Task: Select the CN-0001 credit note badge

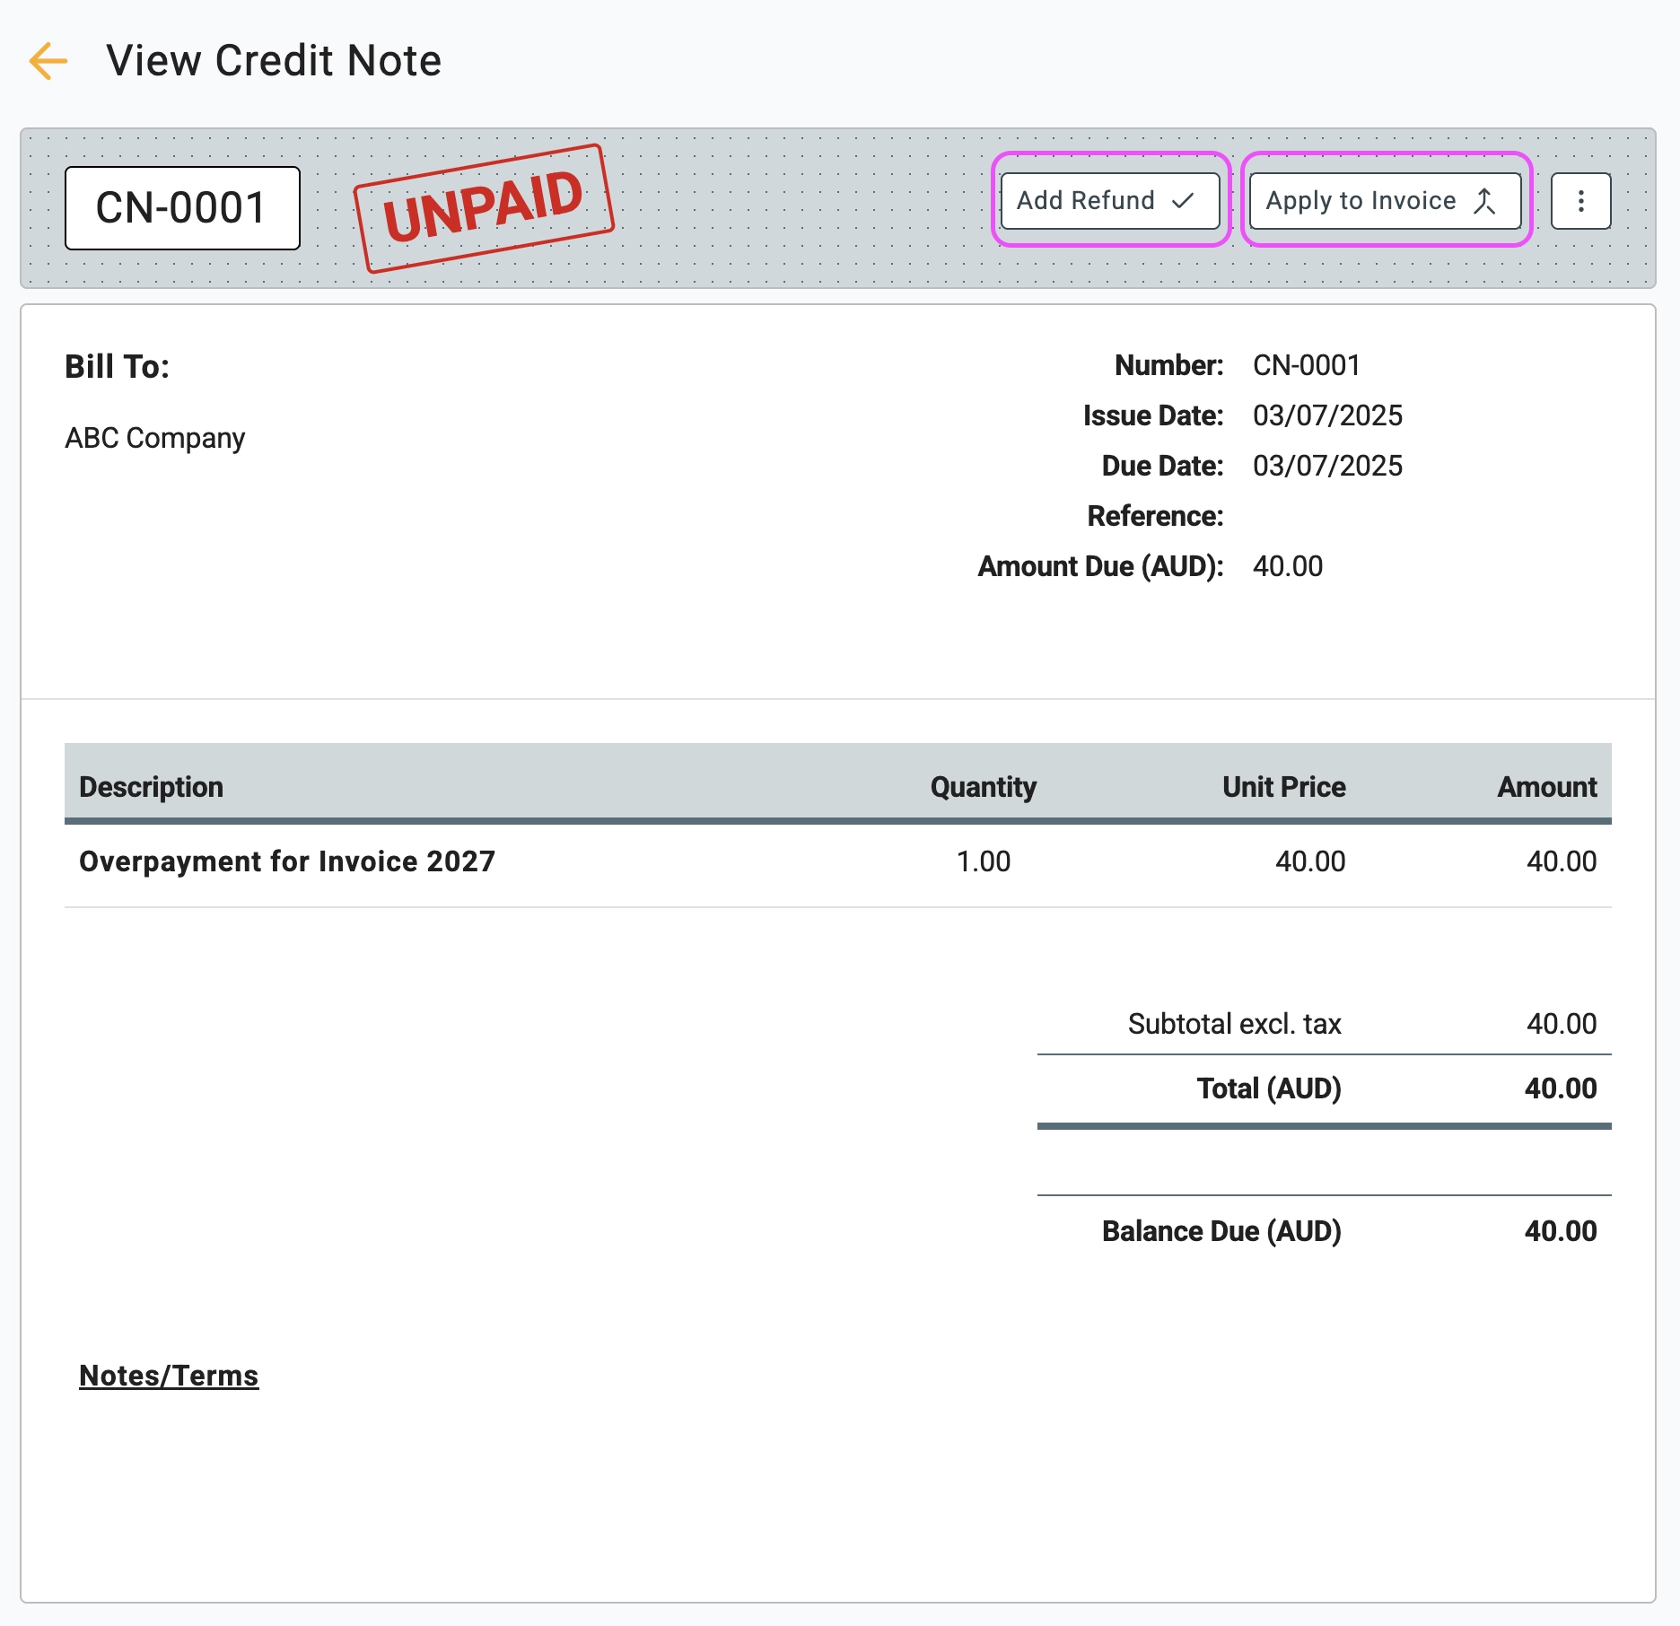Action: point(182,208)
